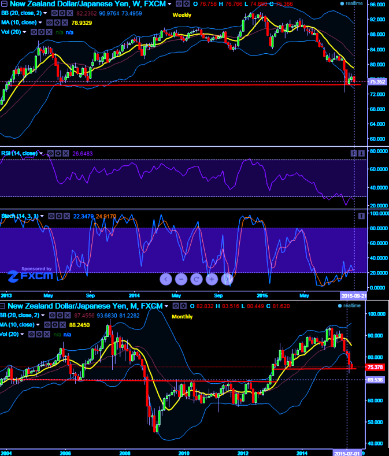Toggle RSI indicator visibility
This screenshot has width=389, height=456.
tap(50, 153)
